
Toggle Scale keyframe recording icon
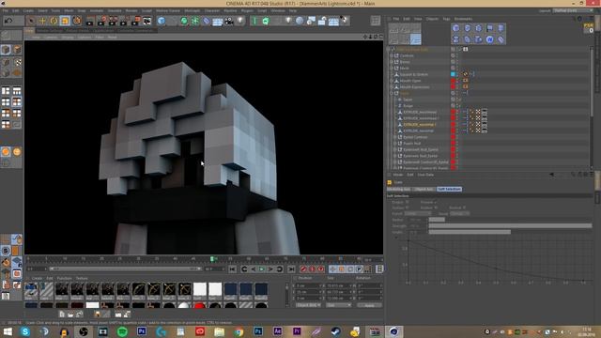pyautogui.click(x=342, y=269)
